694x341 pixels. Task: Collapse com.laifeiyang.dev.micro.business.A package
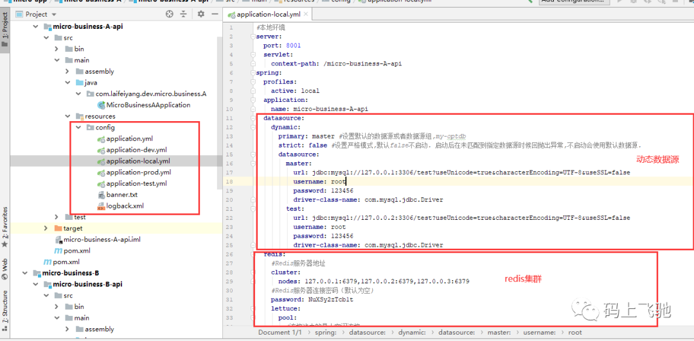(x=78, y=94)
